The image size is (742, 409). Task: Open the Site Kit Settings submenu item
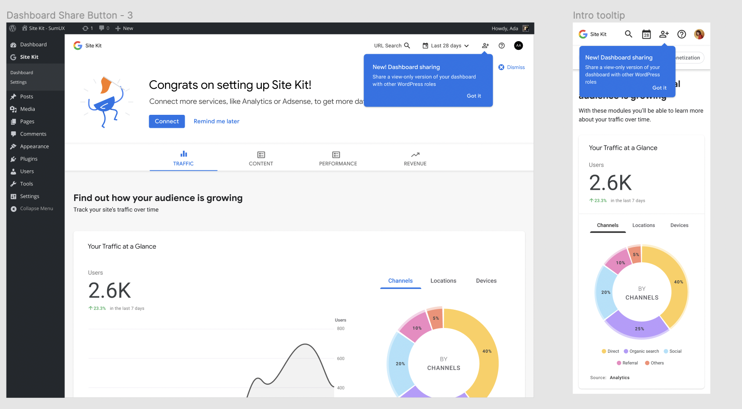click(x=19, y=82)
